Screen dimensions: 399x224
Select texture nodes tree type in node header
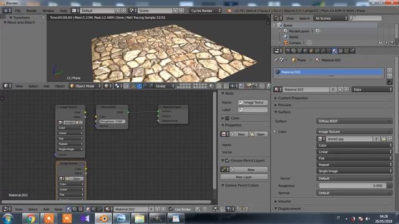click(x=80, y=209)
